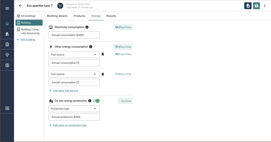Expand the second Fuel source dropdown

tap(74, 74)
